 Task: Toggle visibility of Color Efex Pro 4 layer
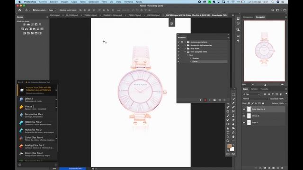coord(244,109)
